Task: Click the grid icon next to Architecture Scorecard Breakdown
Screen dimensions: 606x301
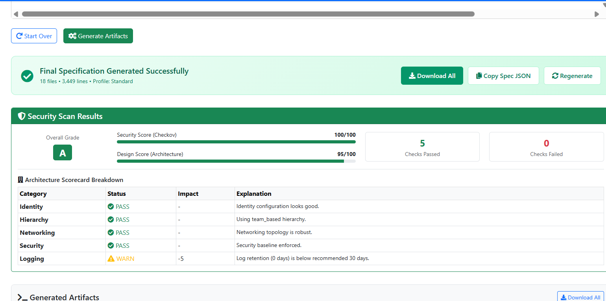Action: click(x=20, y=180)
